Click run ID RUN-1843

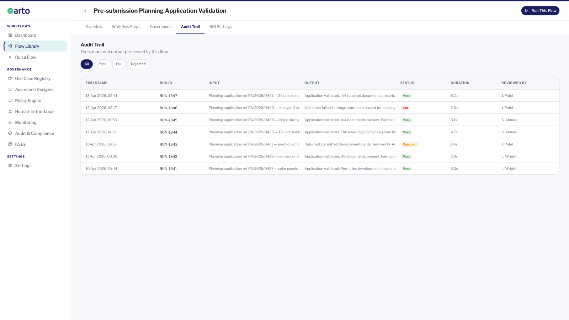(168, 144)
